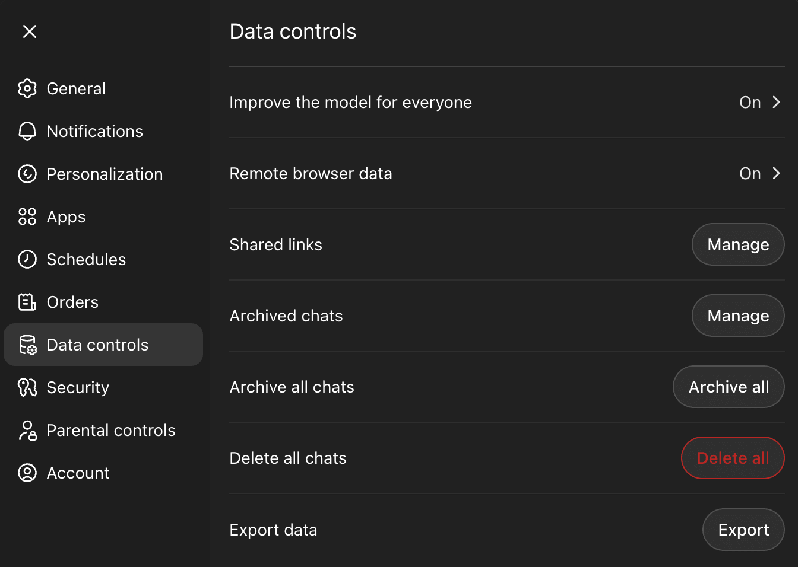Click the Notifications bell icon

(27, 131)
